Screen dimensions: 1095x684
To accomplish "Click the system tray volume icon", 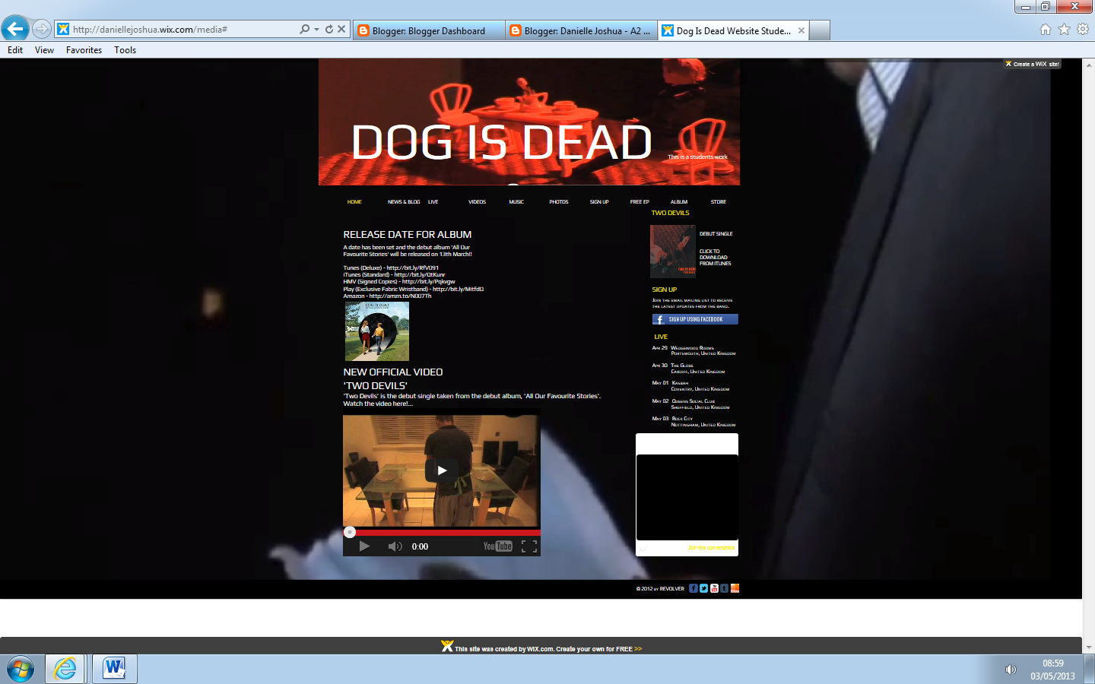I will click(x=1011, y=670).
